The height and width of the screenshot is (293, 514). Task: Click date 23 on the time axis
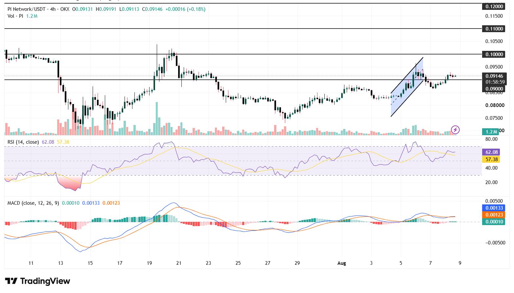click(x=208, y=263)
